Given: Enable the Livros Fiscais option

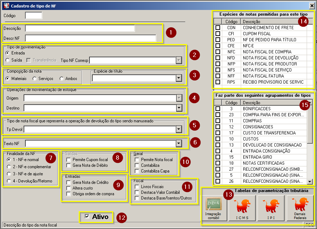Looking at the screenshot, I should click(137, 187).
